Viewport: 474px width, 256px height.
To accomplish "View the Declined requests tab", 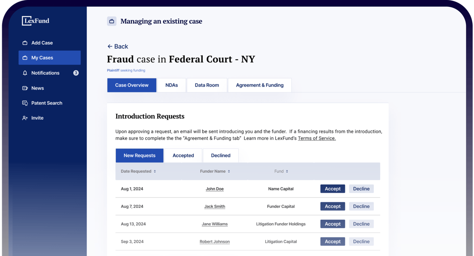I will click(x=221, y=156).
